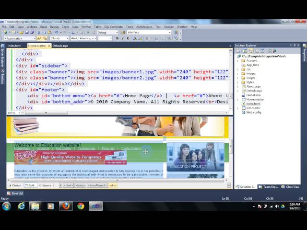Click the Open File folder icon
This screenshot has width=307, height=230.
click(21, 33)
